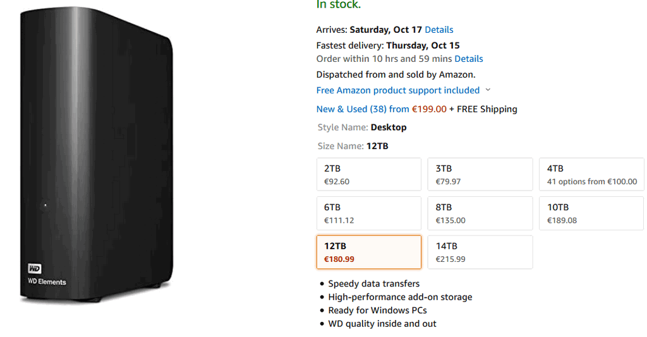Click the WD Elements drive product image
Image resolution: width=647 pixels, height=337 pixels.
pyautogui.click(x=96, y=155)
